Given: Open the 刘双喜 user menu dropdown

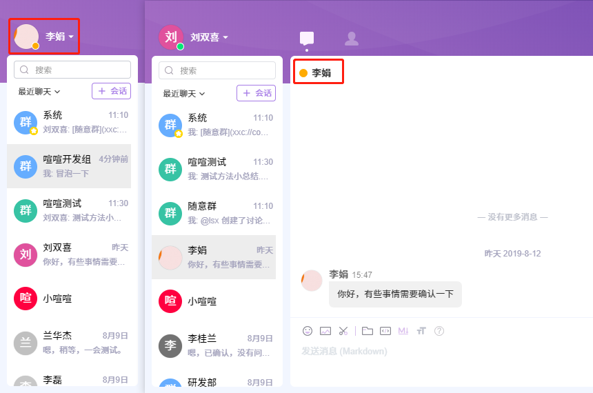Looking at the screenshot, I should 209,37.
